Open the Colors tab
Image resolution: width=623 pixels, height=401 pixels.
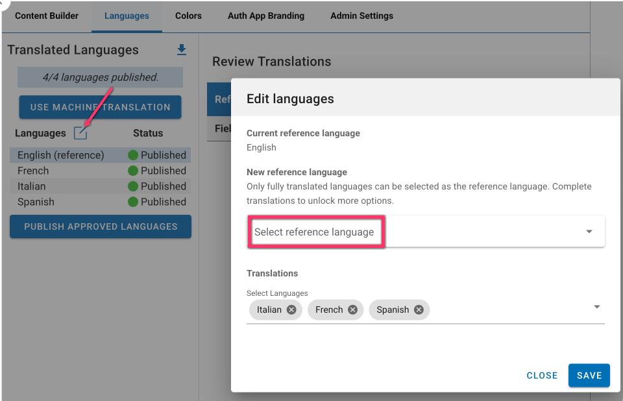pyautogui.click(x=188, y=16)
